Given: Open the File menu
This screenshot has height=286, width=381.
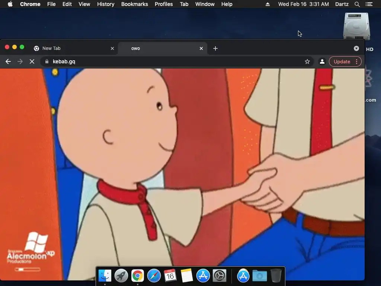Looking at the screenshot, I should [x=51, y=4].
